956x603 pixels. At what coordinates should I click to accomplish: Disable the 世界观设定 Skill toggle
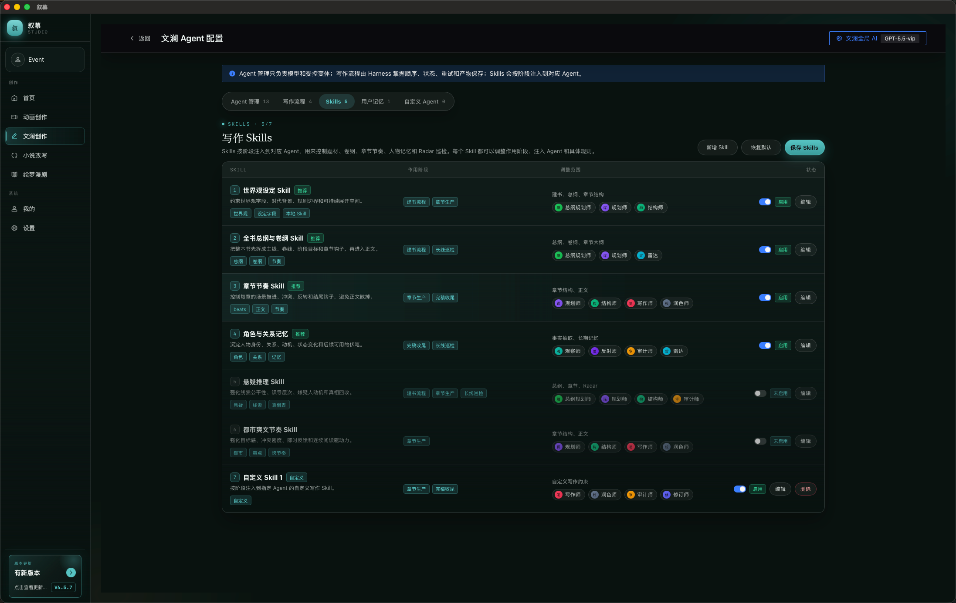pos(765,202)
